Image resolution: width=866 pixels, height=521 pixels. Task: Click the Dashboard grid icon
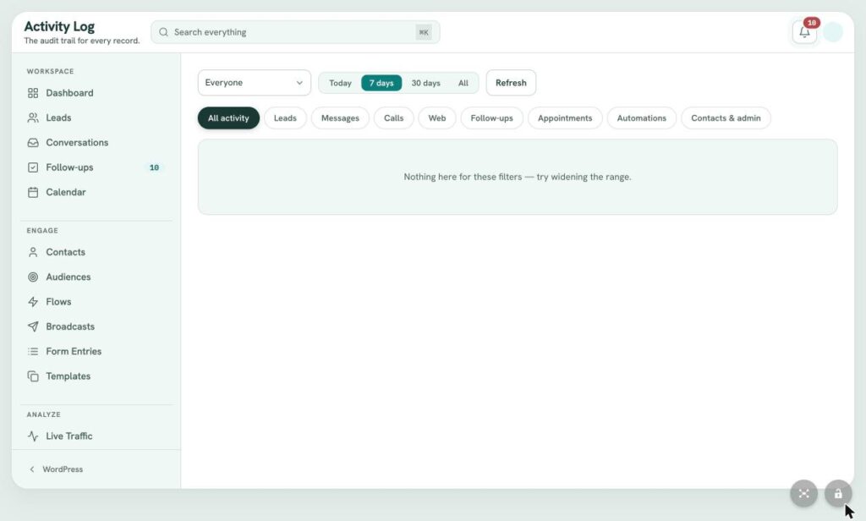pos(33,93)
